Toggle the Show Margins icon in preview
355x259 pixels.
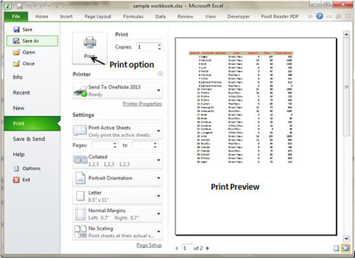[x=336, y=248]
